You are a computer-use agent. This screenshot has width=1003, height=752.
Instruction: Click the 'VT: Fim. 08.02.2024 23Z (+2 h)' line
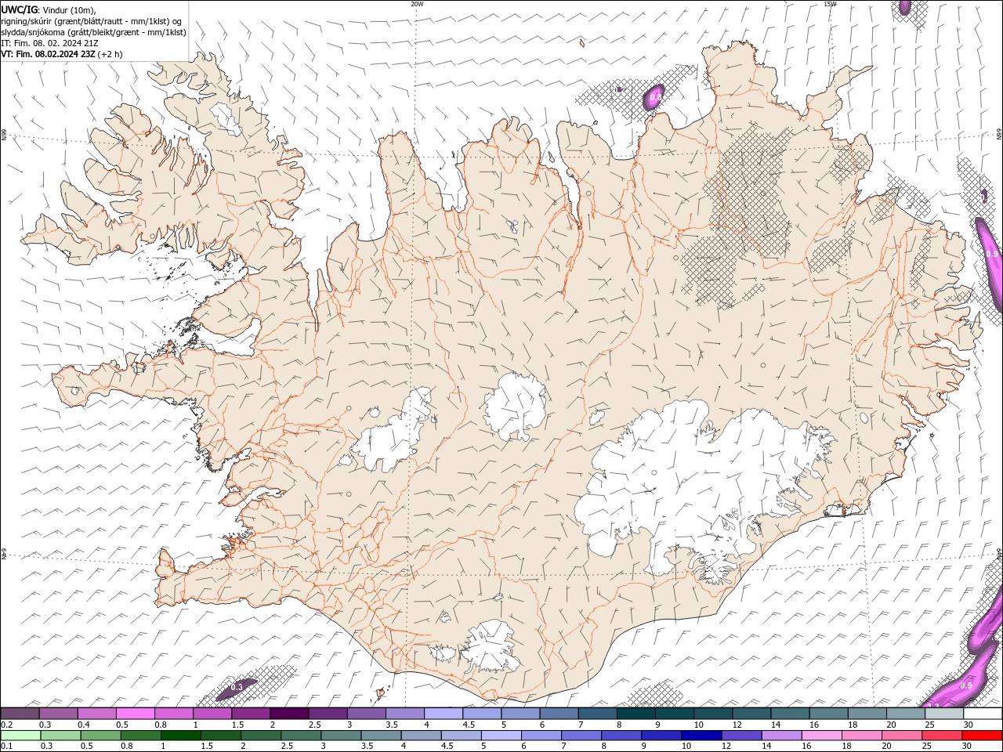(x=62, y=54)
